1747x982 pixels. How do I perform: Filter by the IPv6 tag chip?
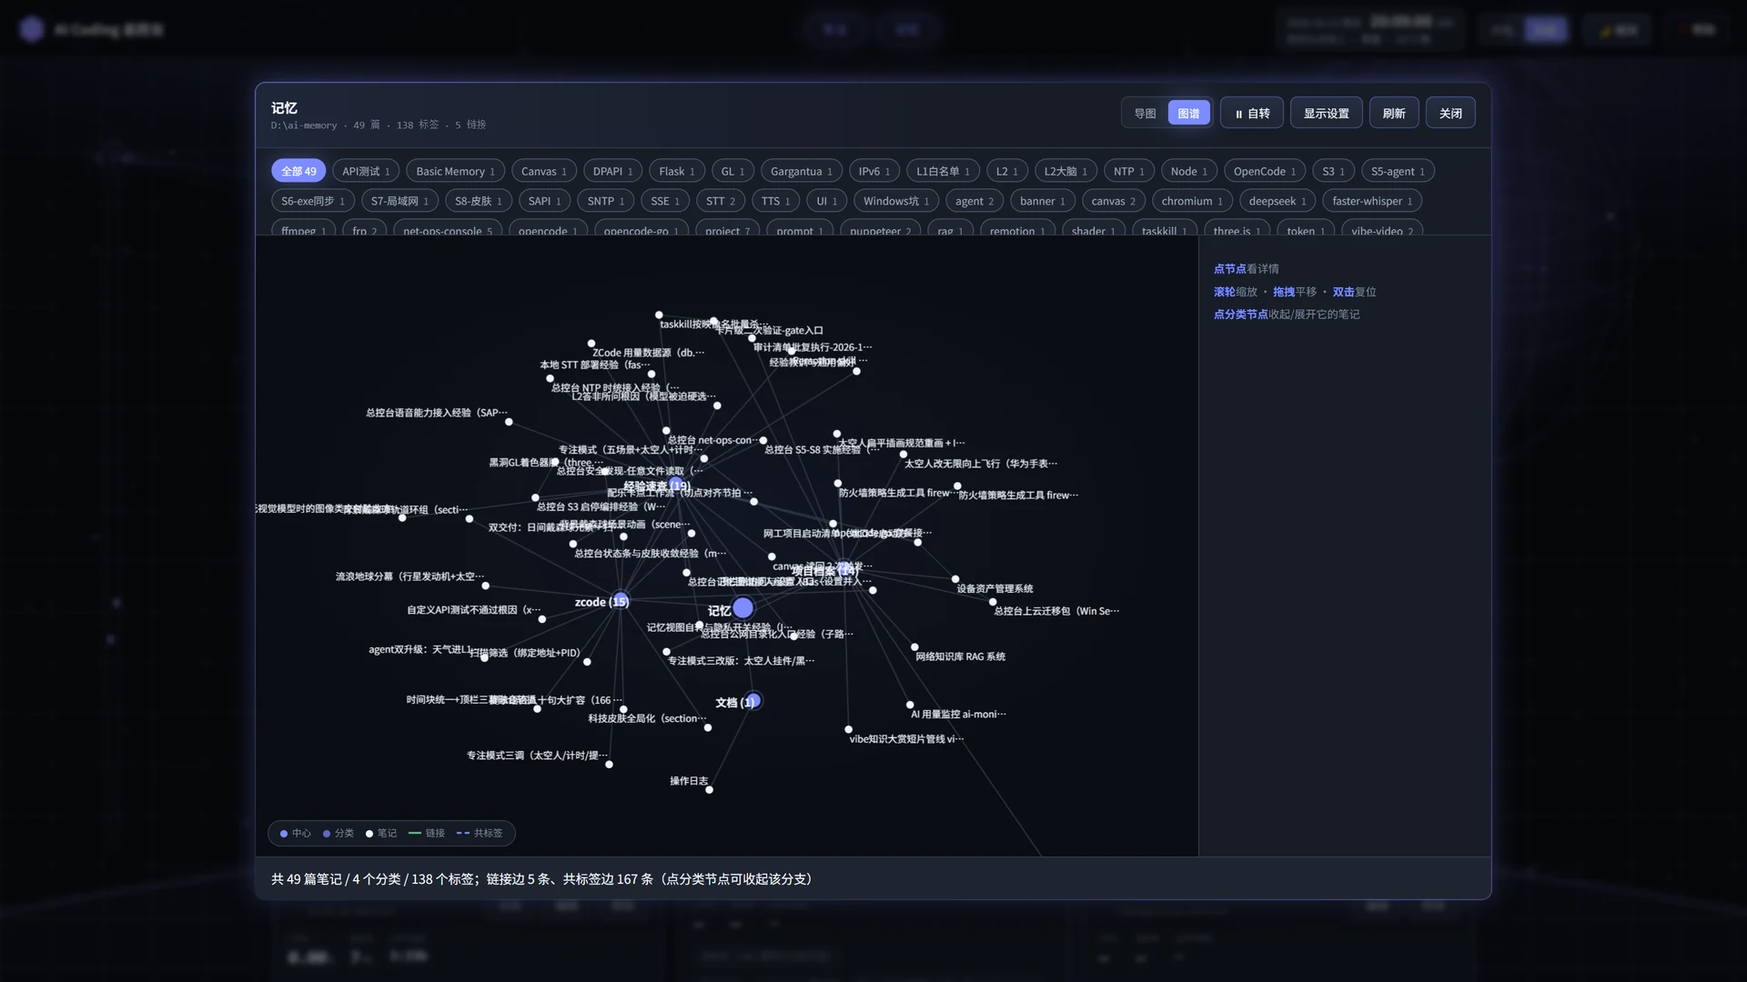pyautogui.click(x=874, y=171)
